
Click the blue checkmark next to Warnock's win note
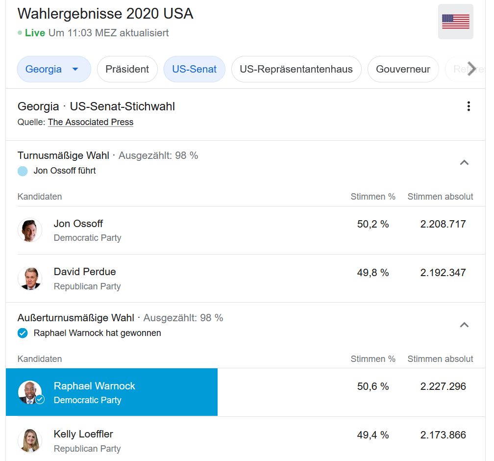pyautogui.click(x=22, y=333)
